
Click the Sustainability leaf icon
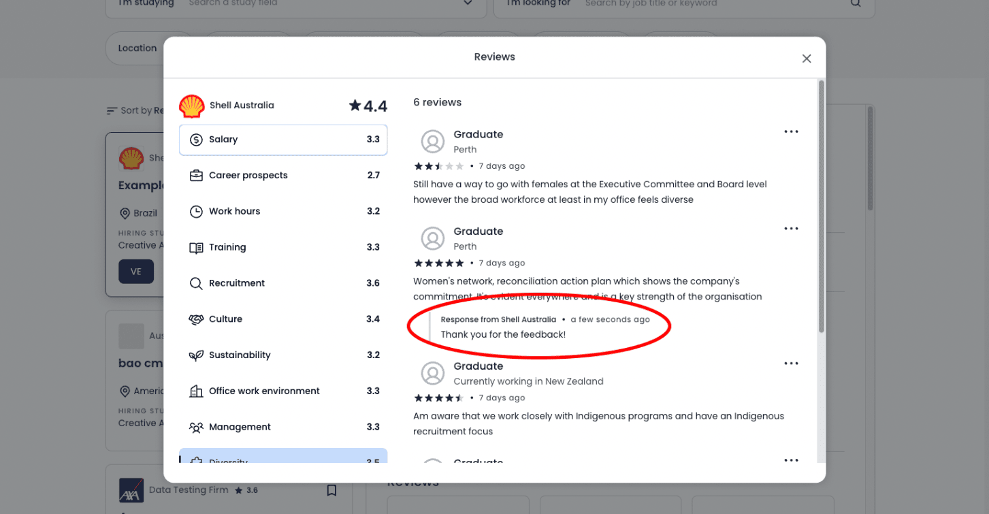pos(196,355)
